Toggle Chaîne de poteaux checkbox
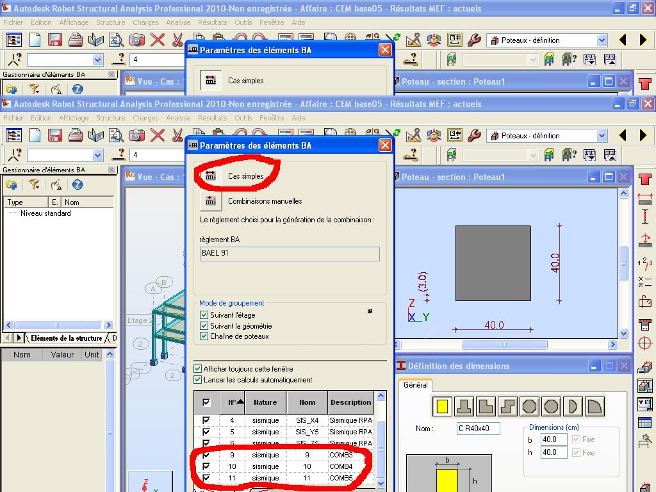 pos(204,336)
